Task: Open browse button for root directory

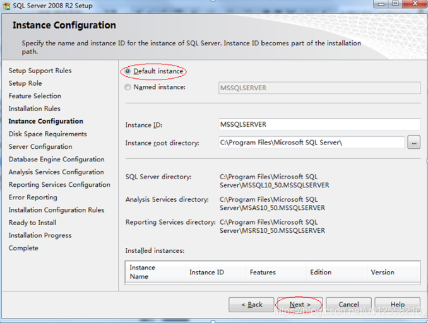Action: 414,143
